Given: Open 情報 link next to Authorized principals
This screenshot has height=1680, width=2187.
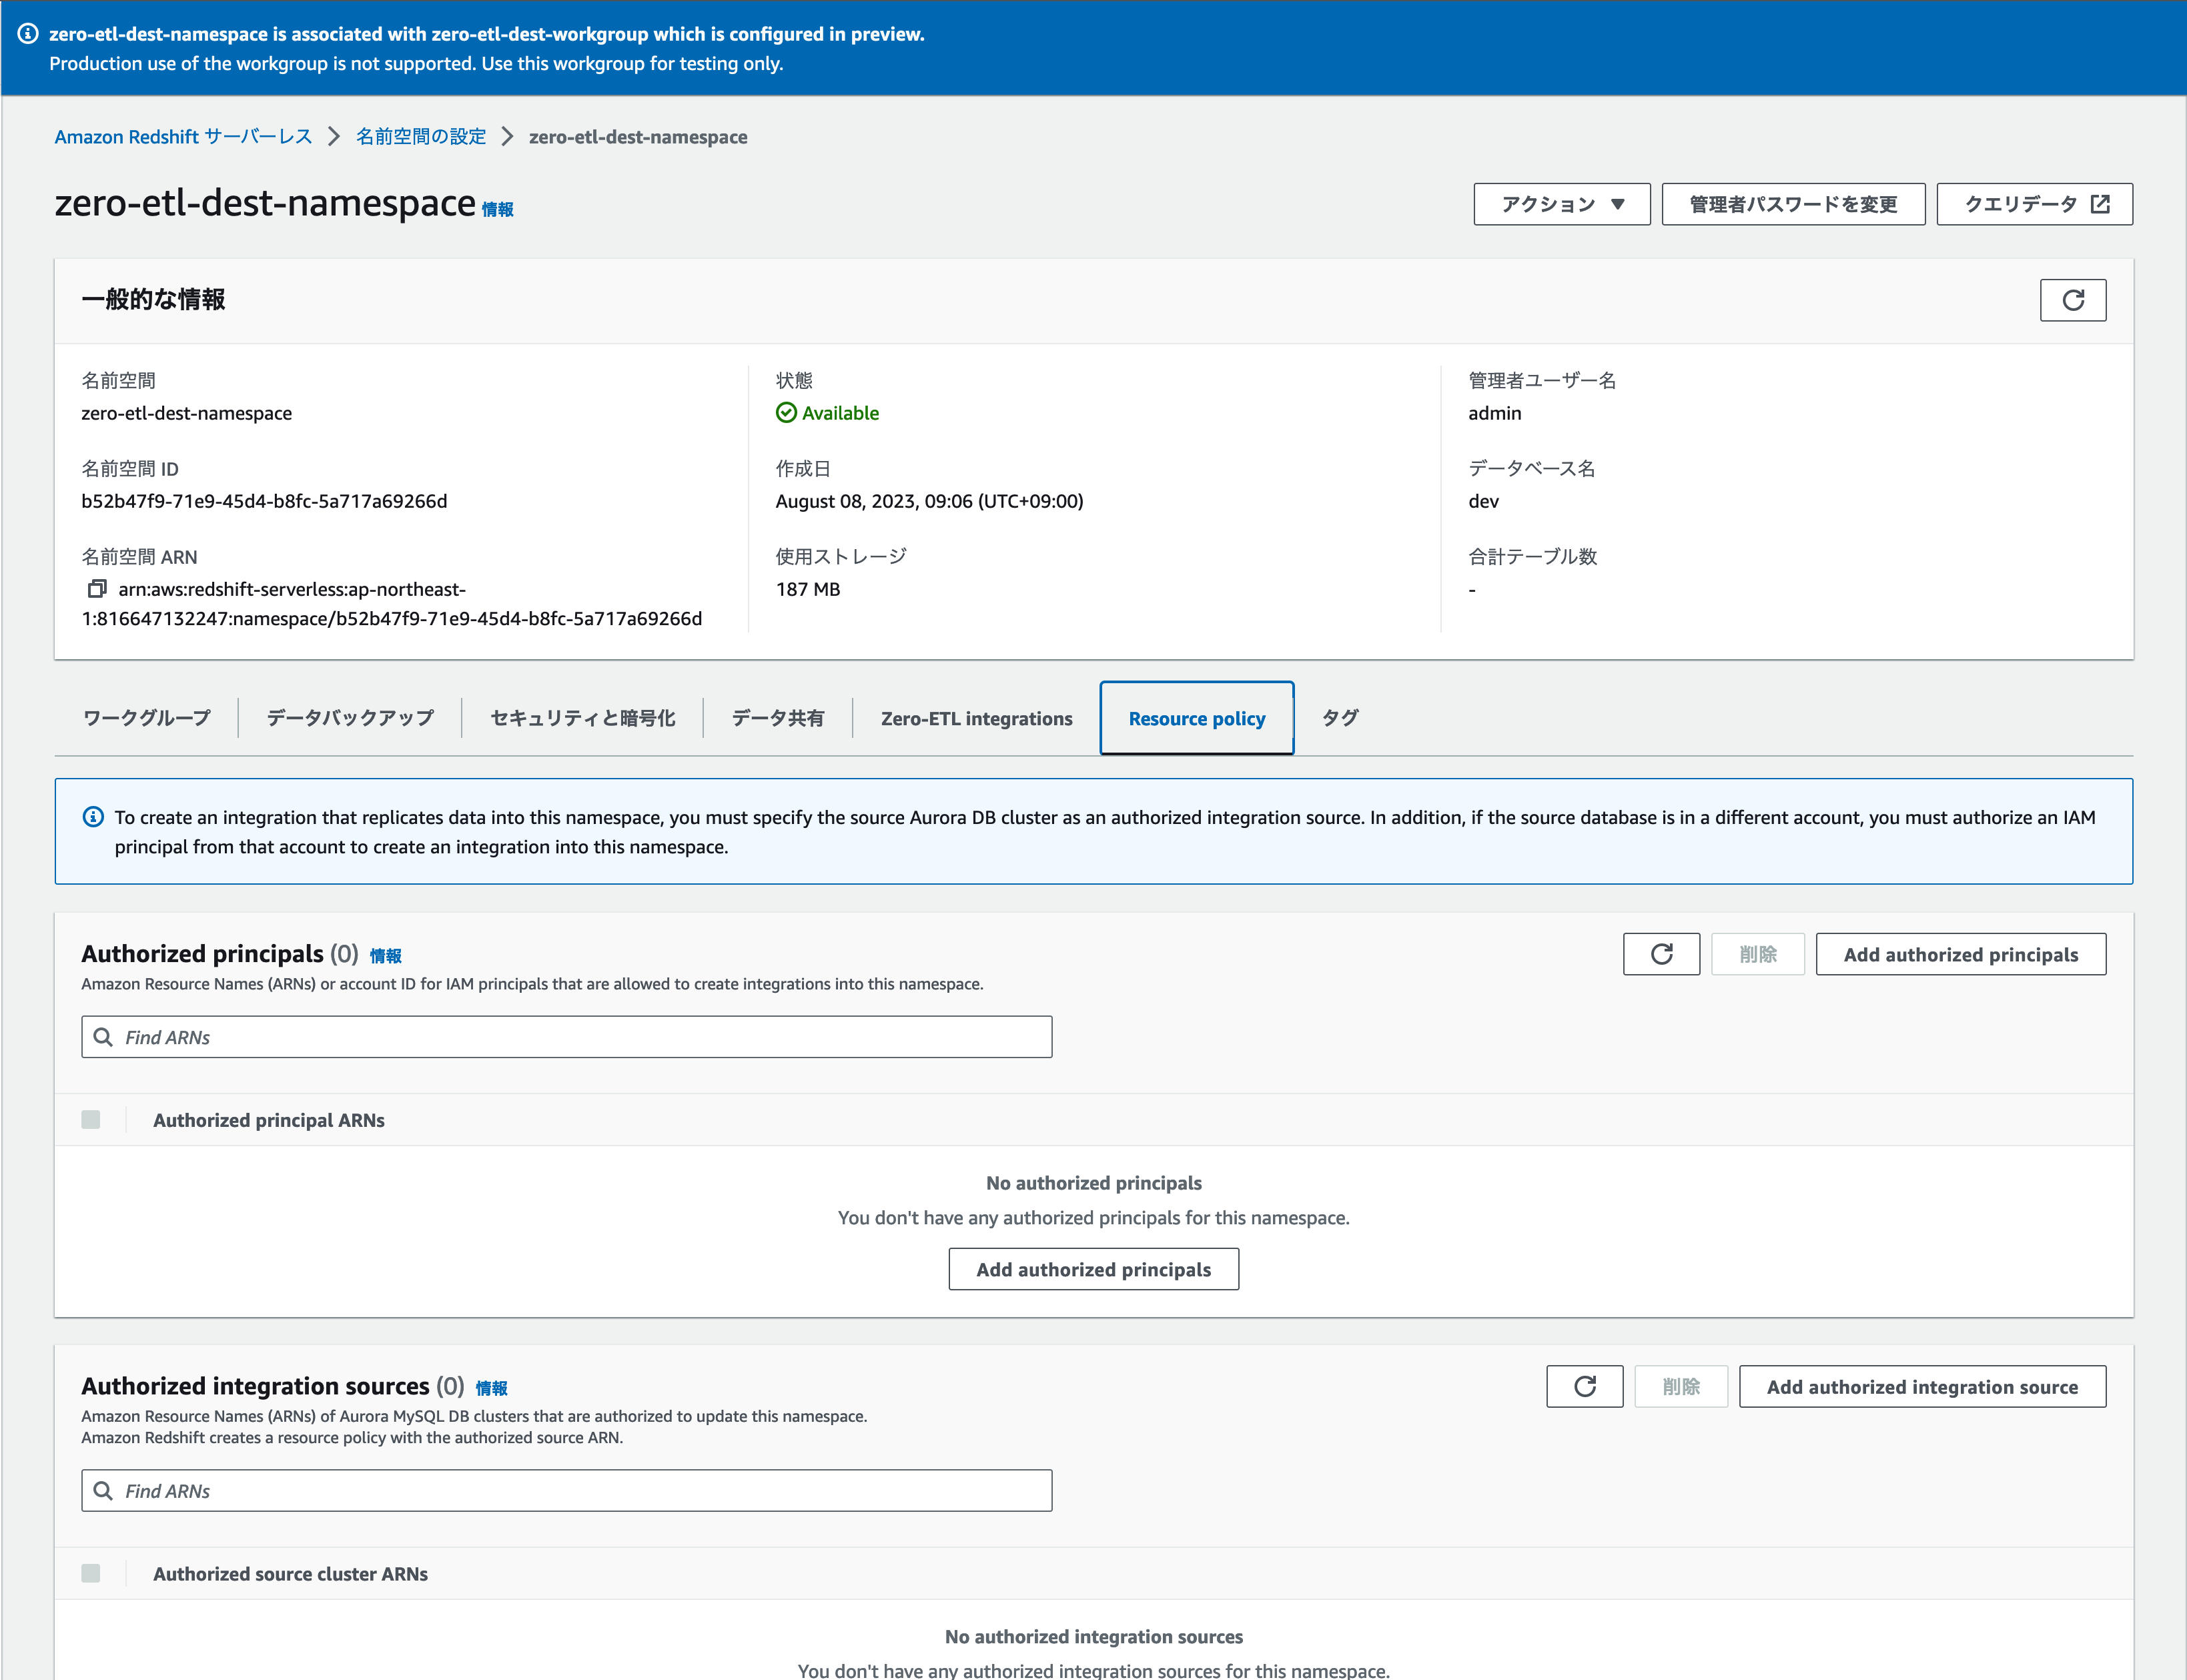Looking at the screenshot, I should point(385,956).
